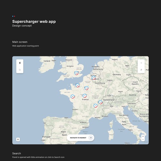Click the Navigate to Nearest button
161x161 pixels.
(x=80, y=138)
